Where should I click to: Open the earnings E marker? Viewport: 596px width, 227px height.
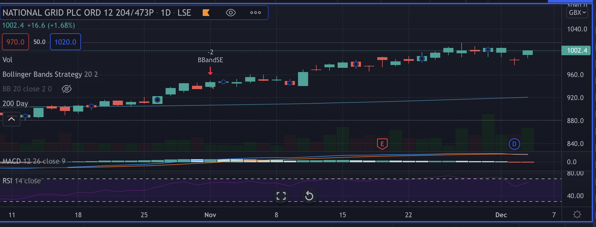pyautogui.click(x=382, y=144)
